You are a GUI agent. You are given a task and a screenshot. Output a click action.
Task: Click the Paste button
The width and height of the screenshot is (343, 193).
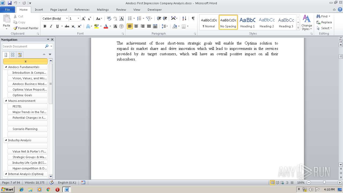click(6, 22)
